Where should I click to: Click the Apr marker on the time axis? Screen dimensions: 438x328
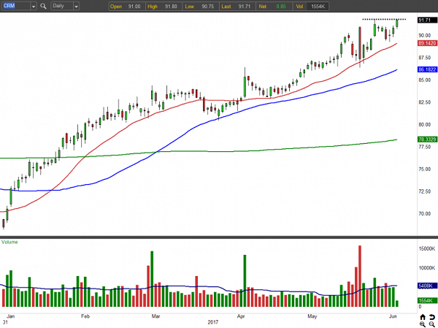click(242, 316)
